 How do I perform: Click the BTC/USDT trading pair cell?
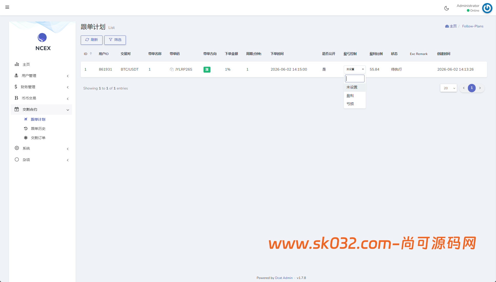coord(129,69)
